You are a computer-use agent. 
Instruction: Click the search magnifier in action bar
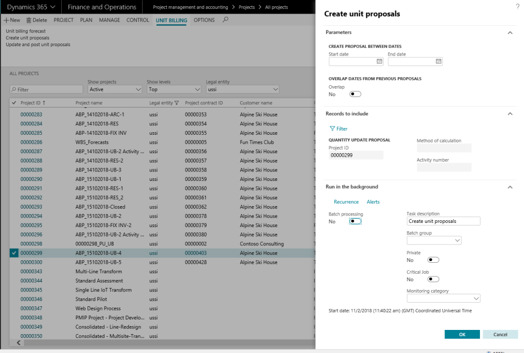226,20
